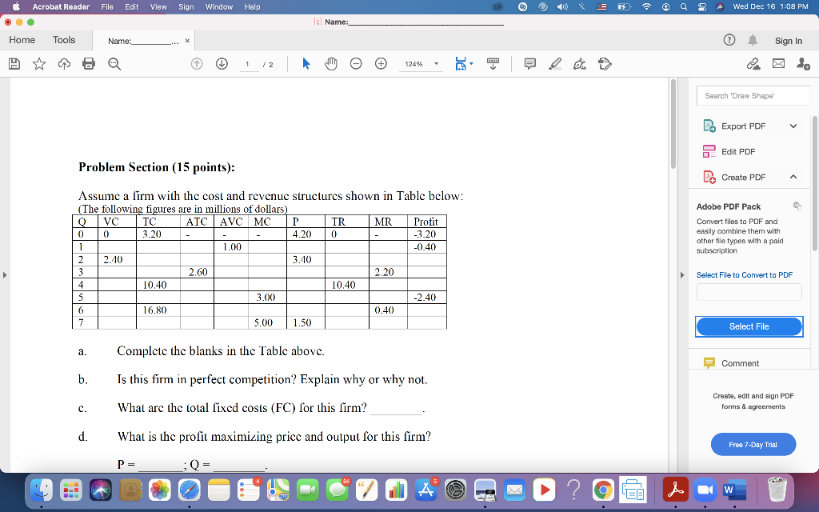Collapse the right tools pane

(681, 274)
